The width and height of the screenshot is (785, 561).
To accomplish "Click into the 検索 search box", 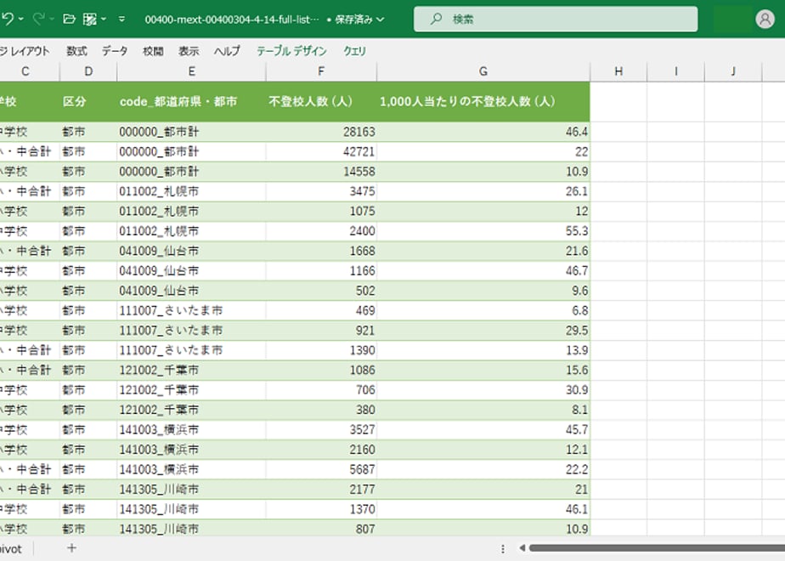I will 556,19.
